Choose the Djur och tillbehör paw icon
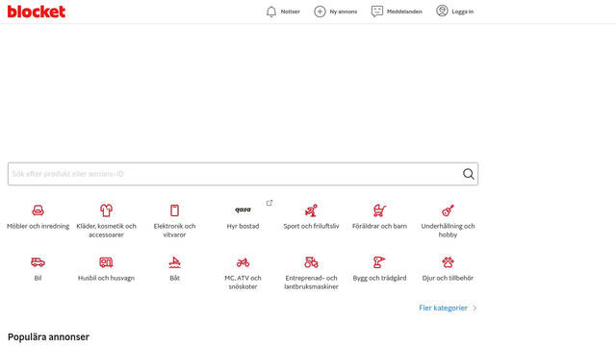This screenshot has width=616, height=346. [x=448, y=262]
